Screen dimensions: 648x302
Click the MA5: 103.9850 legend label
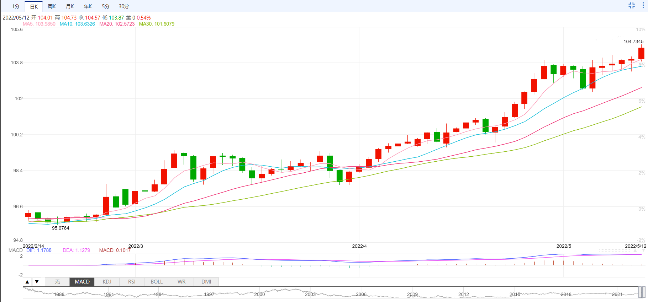[x=39, y=24]
